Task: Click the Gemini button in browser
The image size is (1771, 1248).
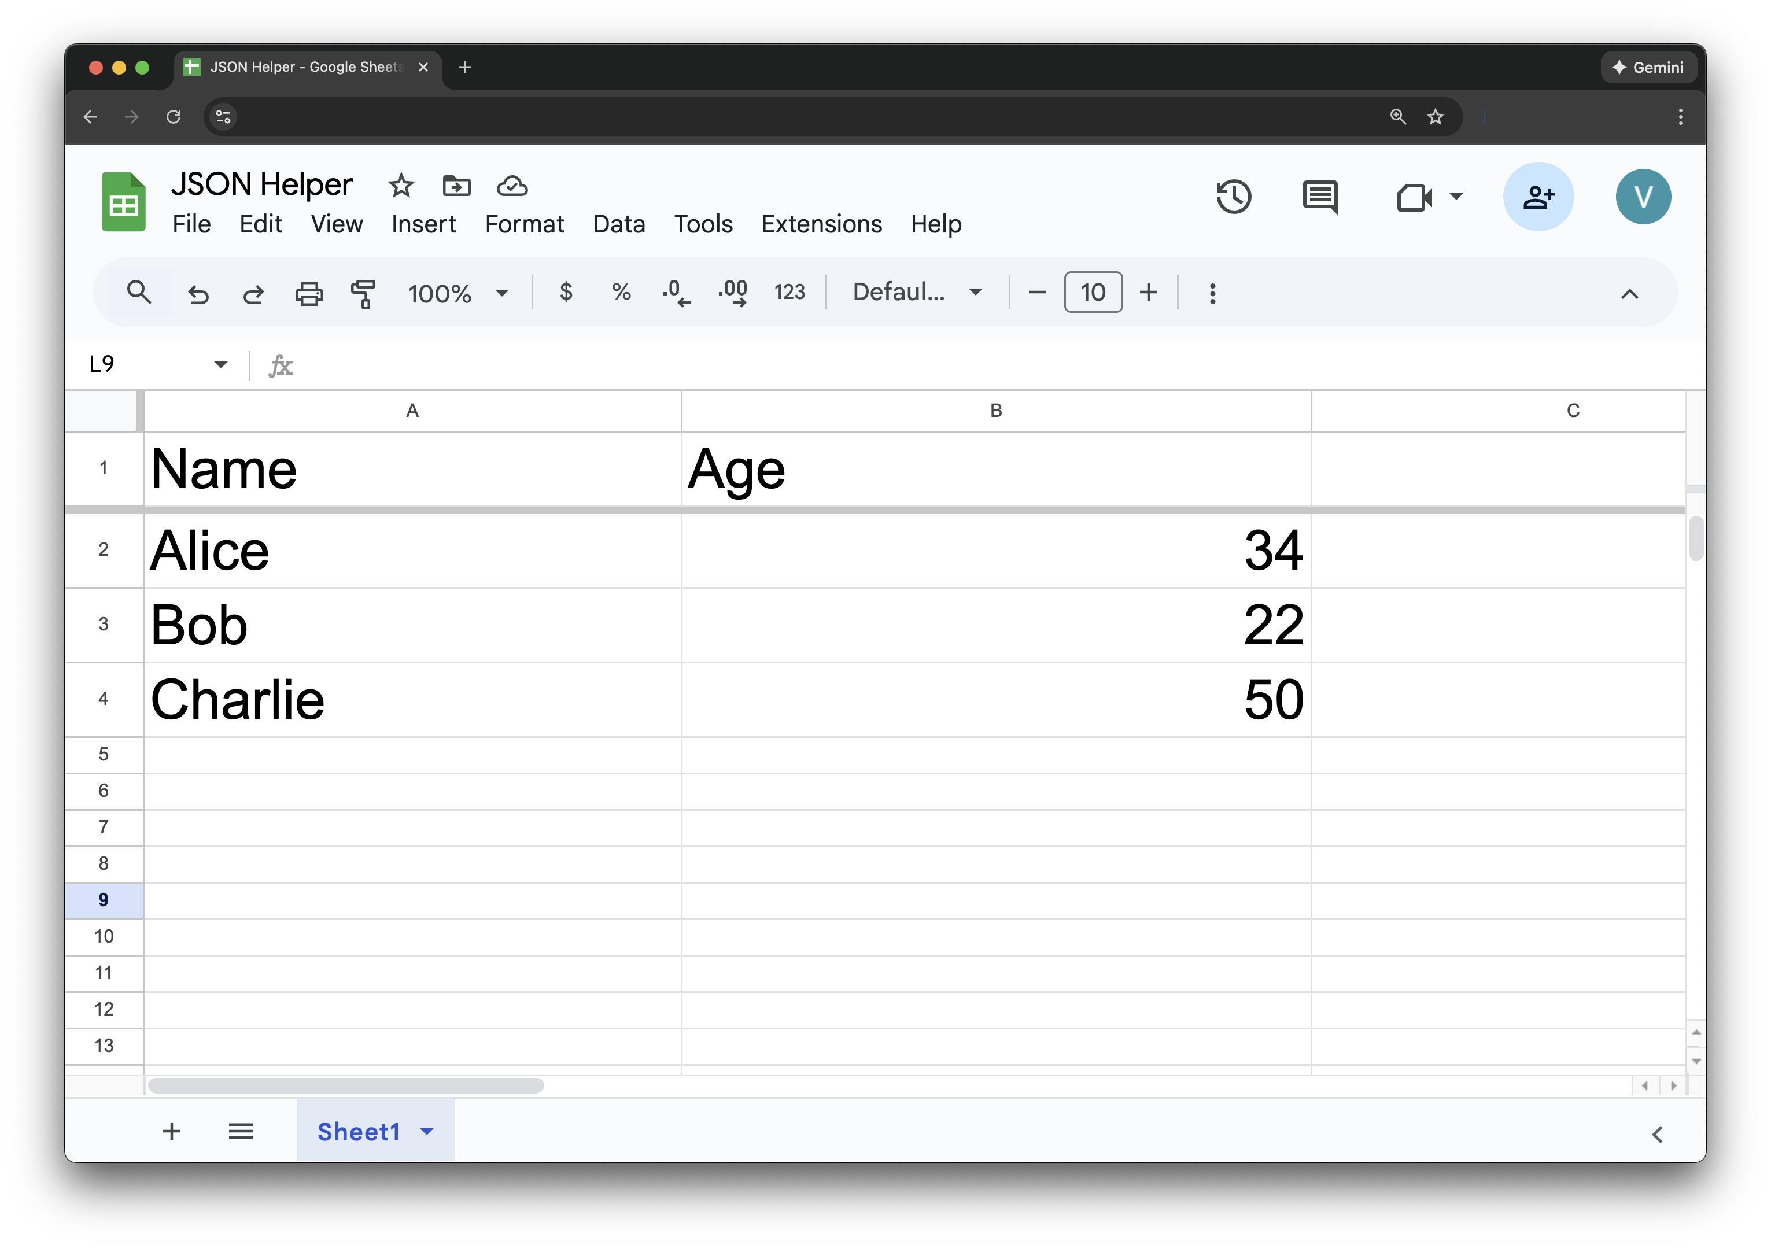Action: (1648, 67)
